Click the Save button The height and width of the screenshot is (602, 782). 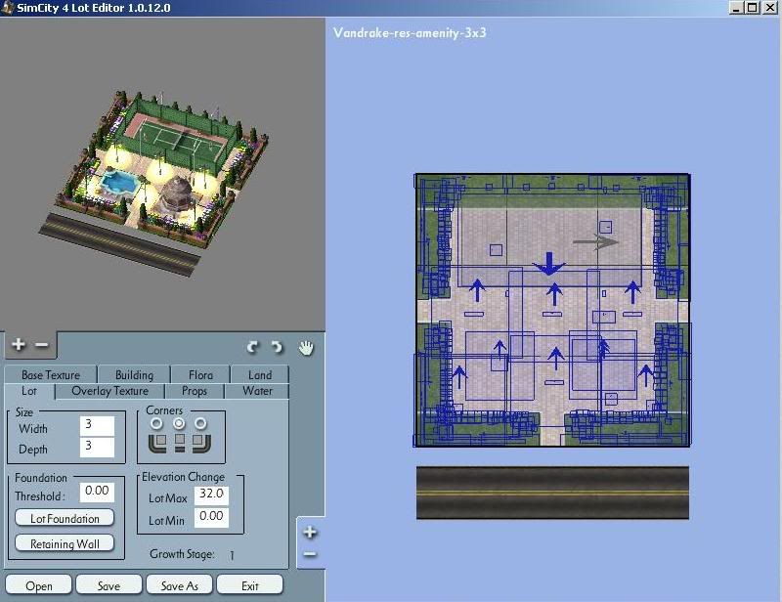[x=109, y=585]
